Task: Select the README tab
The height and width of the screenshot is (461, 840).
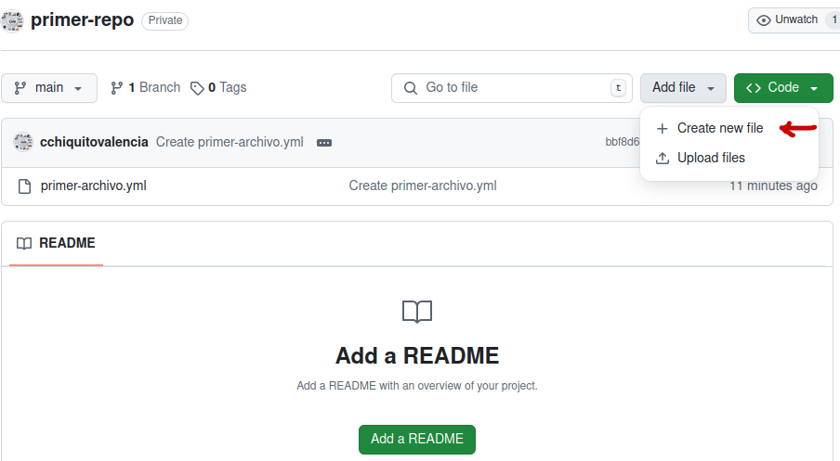Action: pyautogui.click(x=56, y=243)
